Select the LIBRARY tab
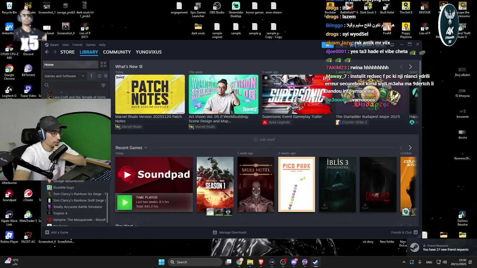The height and width of the screenshot is (268, 477). (x=89, y=52)
